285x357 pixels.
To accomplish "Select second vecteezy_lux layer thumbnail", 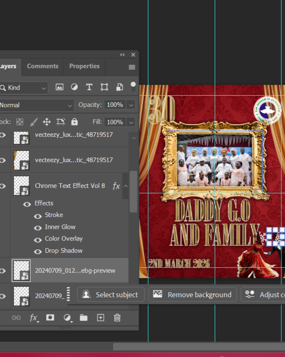I will [21, 160].
